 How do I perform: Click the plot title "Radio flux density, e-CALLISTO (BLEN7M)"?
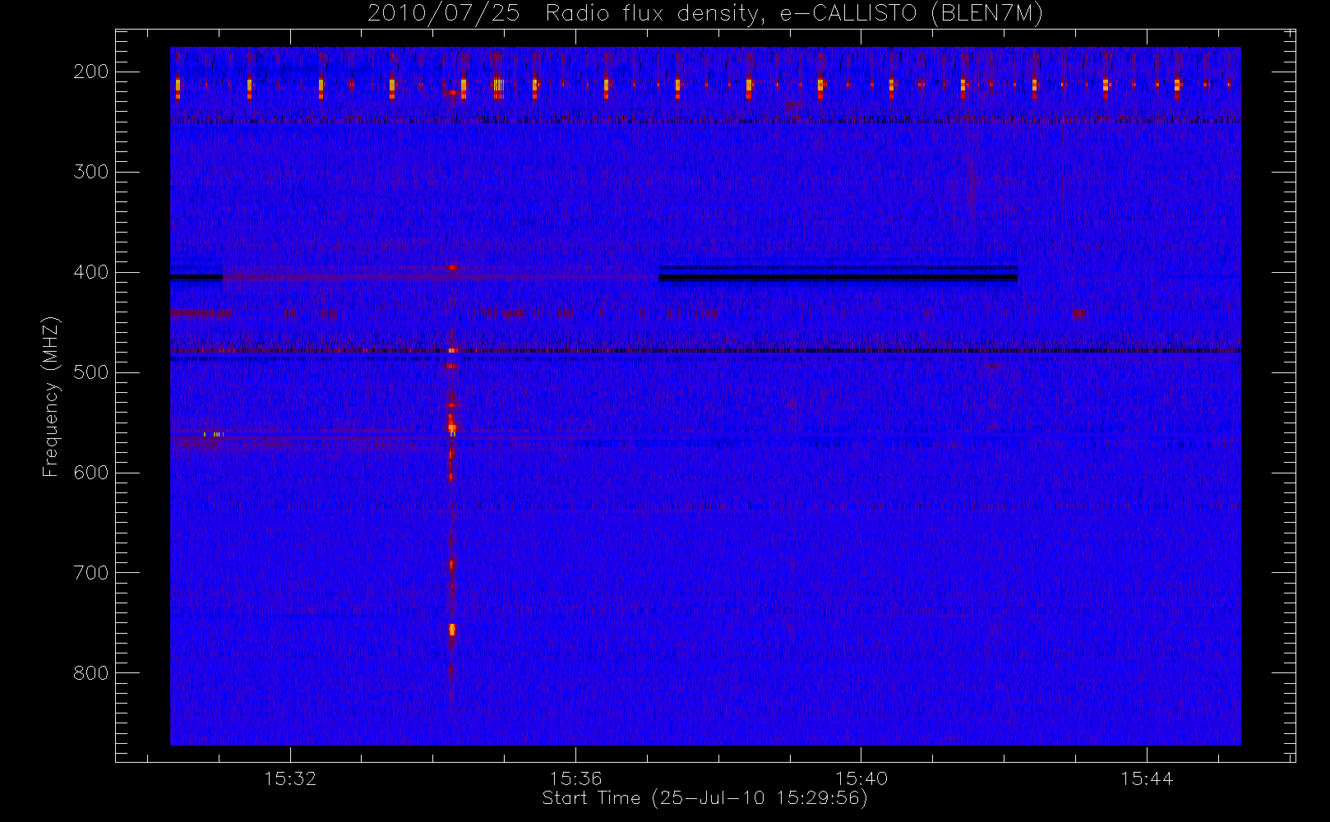(x=794, y=14)
